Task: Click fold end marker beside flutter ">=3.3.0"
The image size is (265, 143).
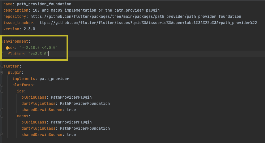Action: pos(2,54)
